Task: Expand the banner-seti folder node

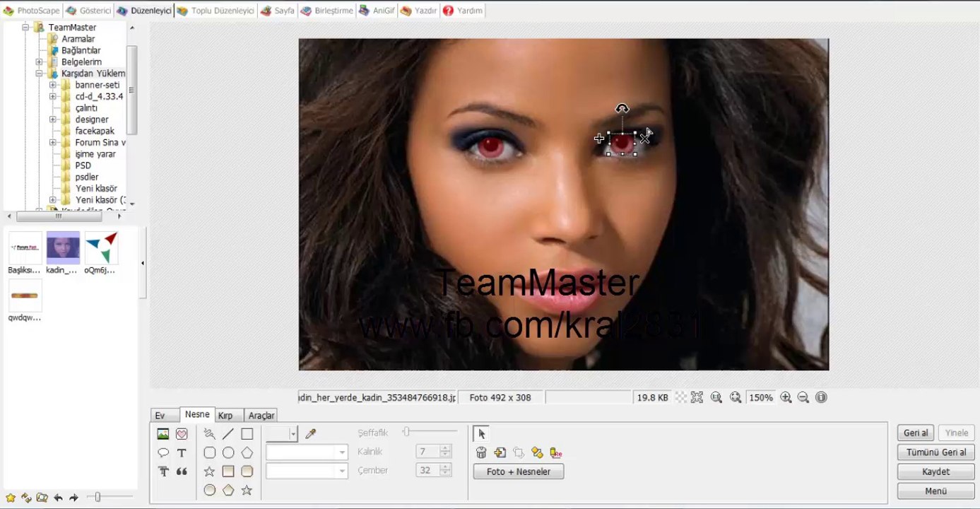Action: (52, 85)
